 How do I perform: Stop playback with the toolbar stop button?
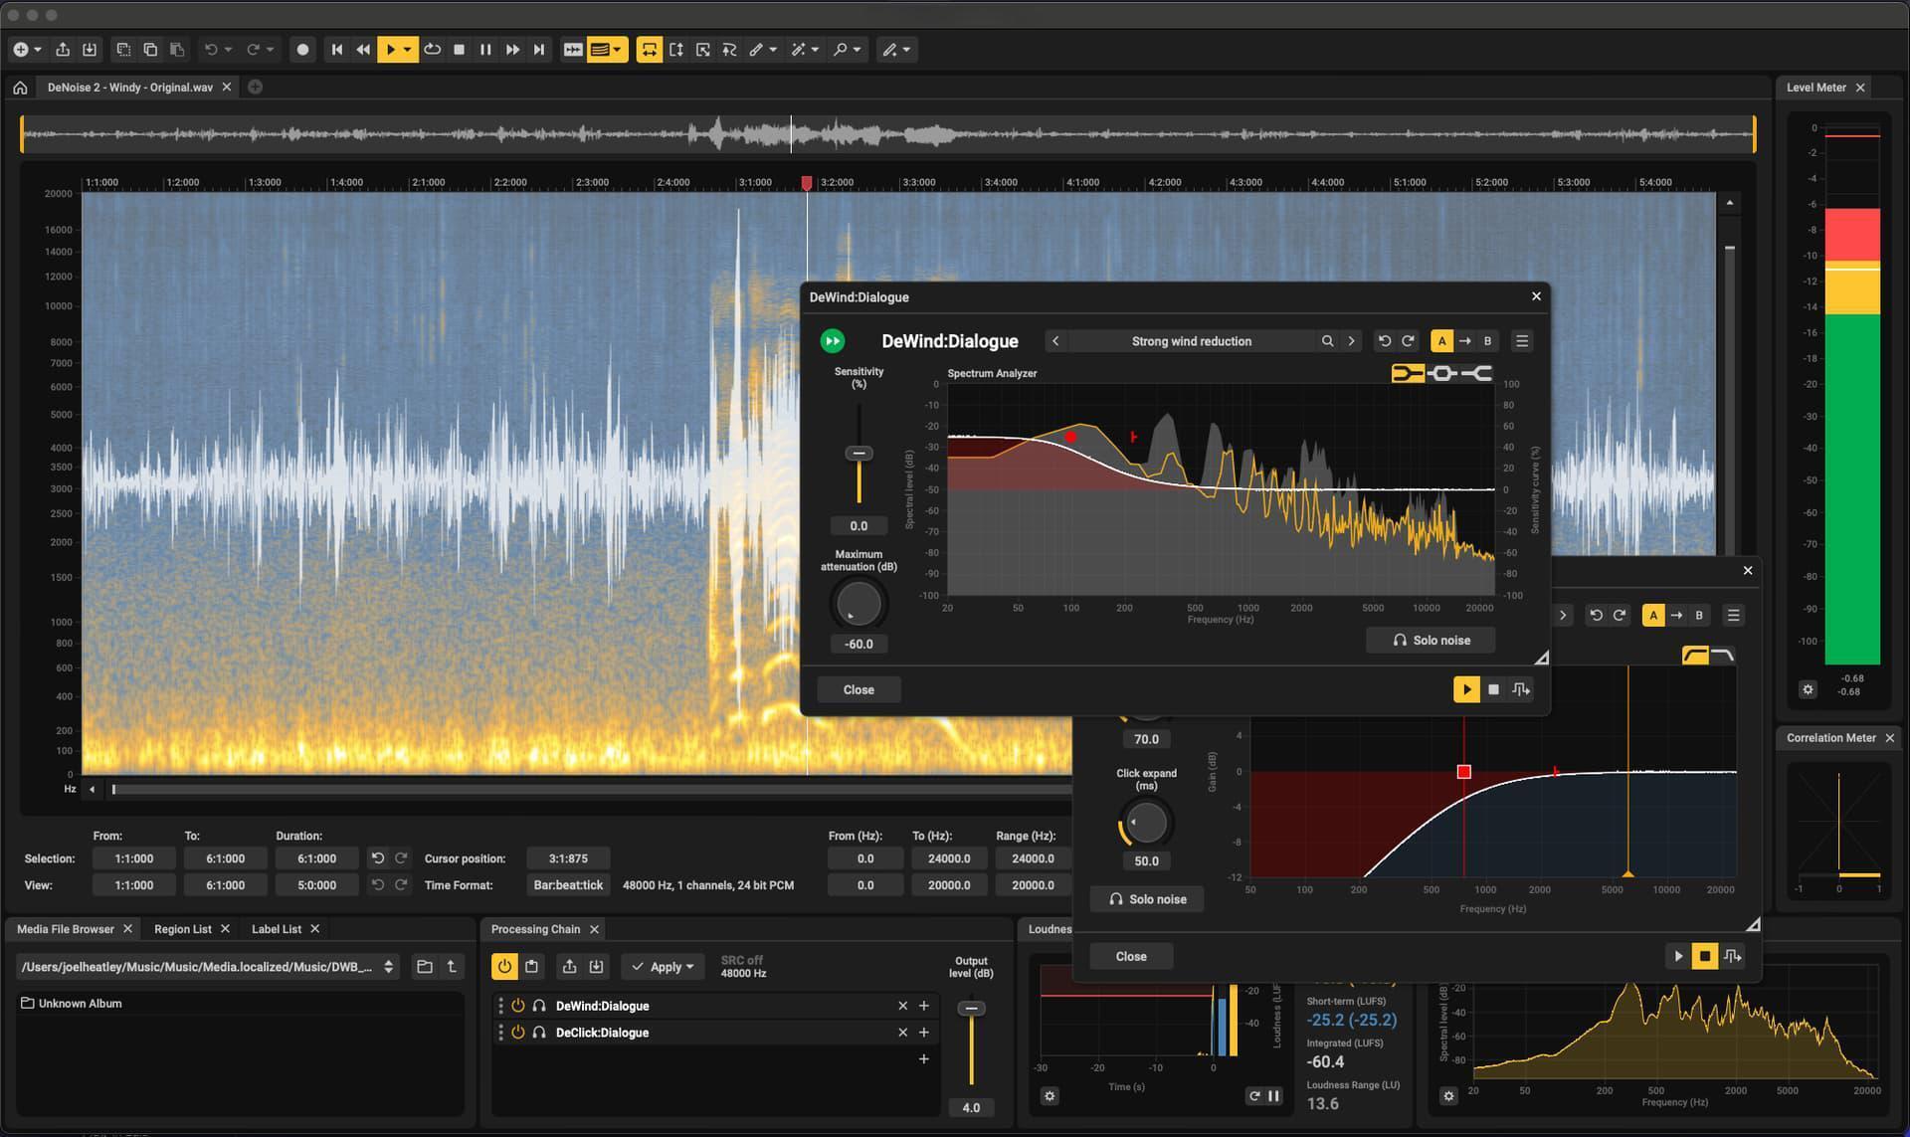point(459,49)
